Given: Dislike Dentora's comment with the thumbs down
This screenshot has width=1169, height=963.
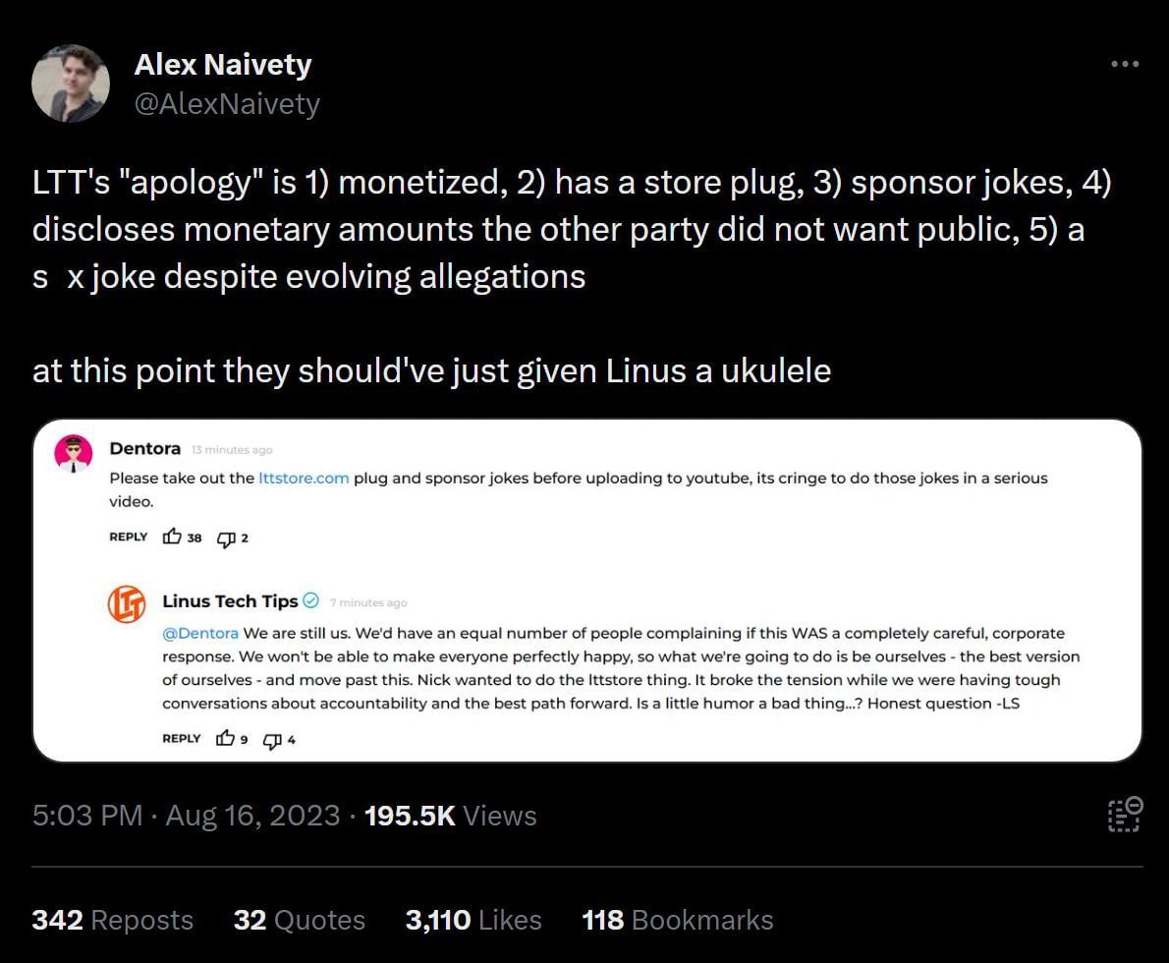Looking at the screenshot, I should click(x=228, y=538).
